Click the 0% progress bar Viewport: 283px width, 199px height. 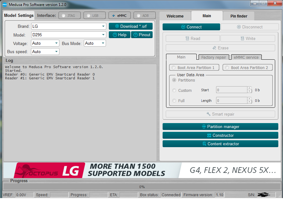142,187
